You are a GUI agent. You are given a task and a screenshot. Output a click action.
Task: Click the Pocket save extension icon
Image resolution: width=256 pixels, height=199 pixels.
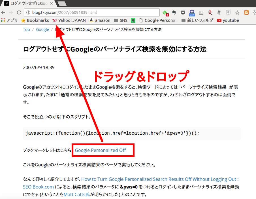click(183, 12)
